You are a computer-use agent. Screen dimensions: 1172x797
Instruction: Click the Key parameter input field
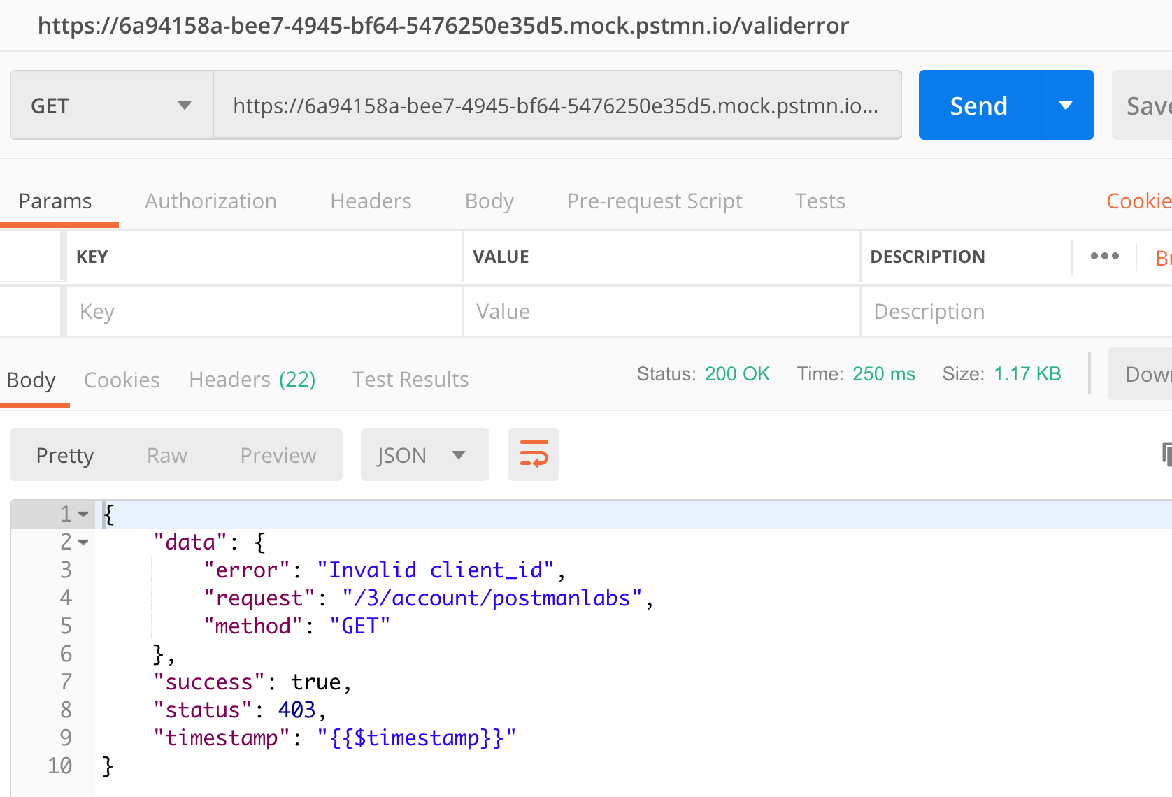[x=264, y=311]
